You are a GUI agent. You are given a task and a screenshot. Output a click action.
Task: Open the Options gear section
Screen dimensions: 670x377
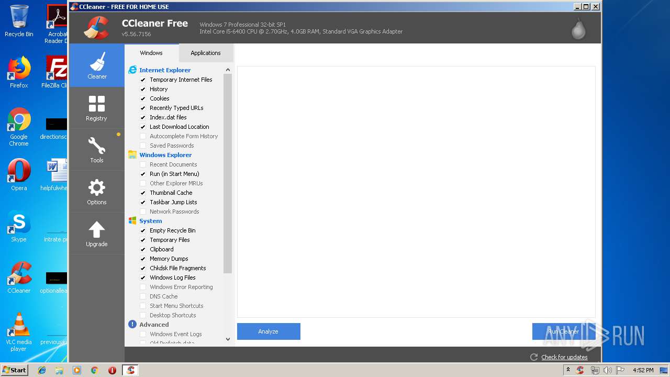point(97,192)
